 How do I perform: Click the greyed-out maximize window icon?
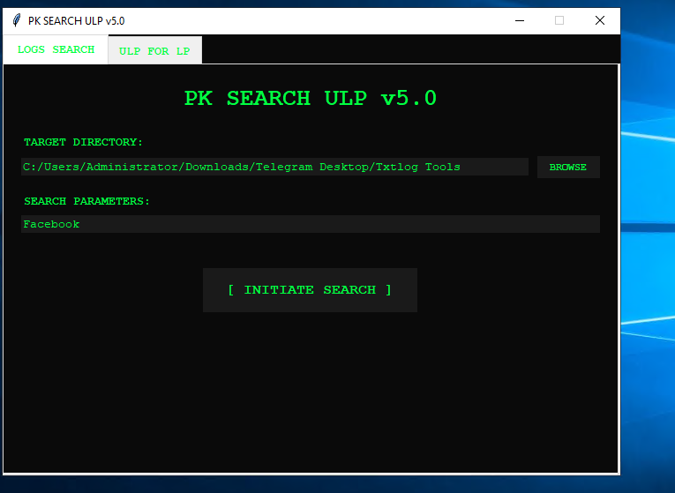559,20
